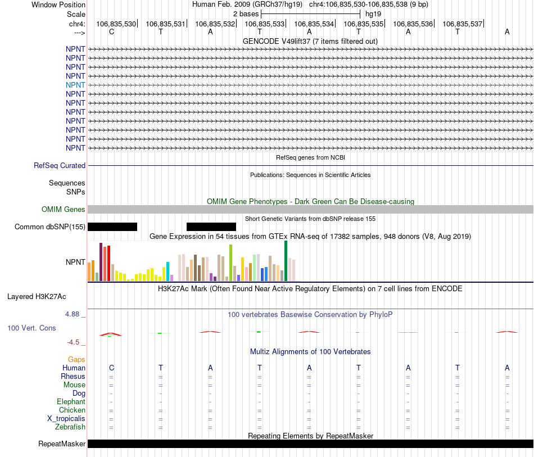The height and width of the screenshot is (457, 534).
Task: Click the SNPs label under Sequences
Action: click(x=76, y=192)
